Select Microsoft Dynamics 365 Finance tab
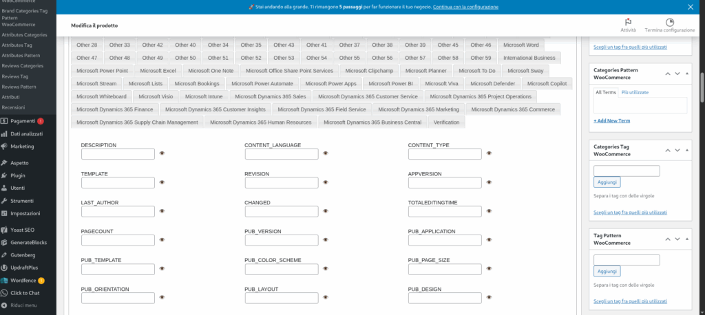This screenshot has height=315, width=705. click(115, 109)
